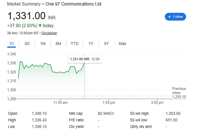Switch to the YTD tab
Image resolution: width=200 pixels, height=132 pixels.
point(74,44)
